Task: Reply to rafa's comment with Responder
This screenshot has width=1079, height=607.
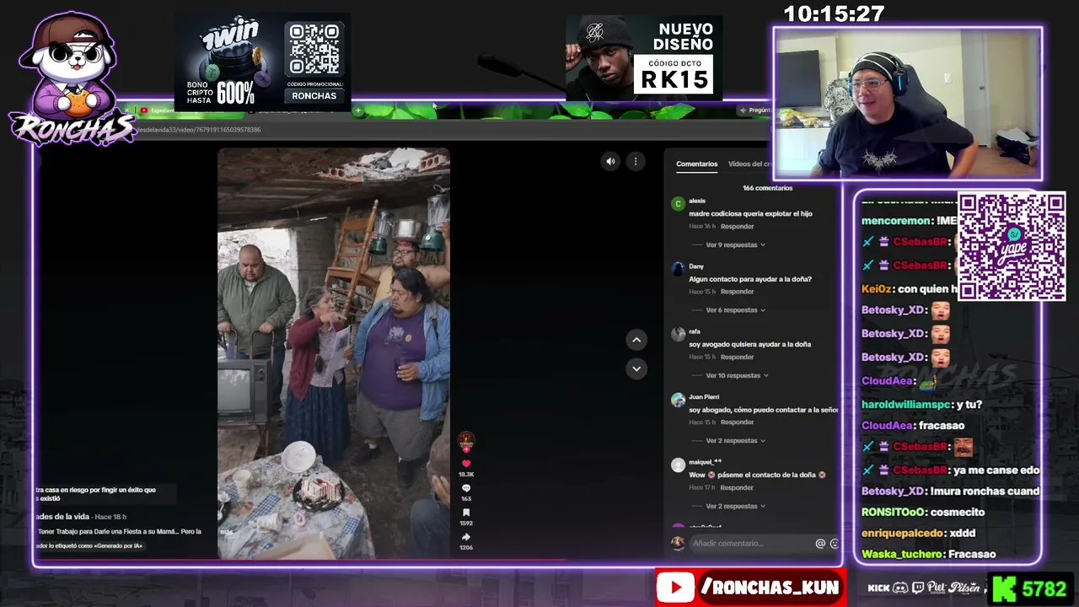Action: pos(738,357)
